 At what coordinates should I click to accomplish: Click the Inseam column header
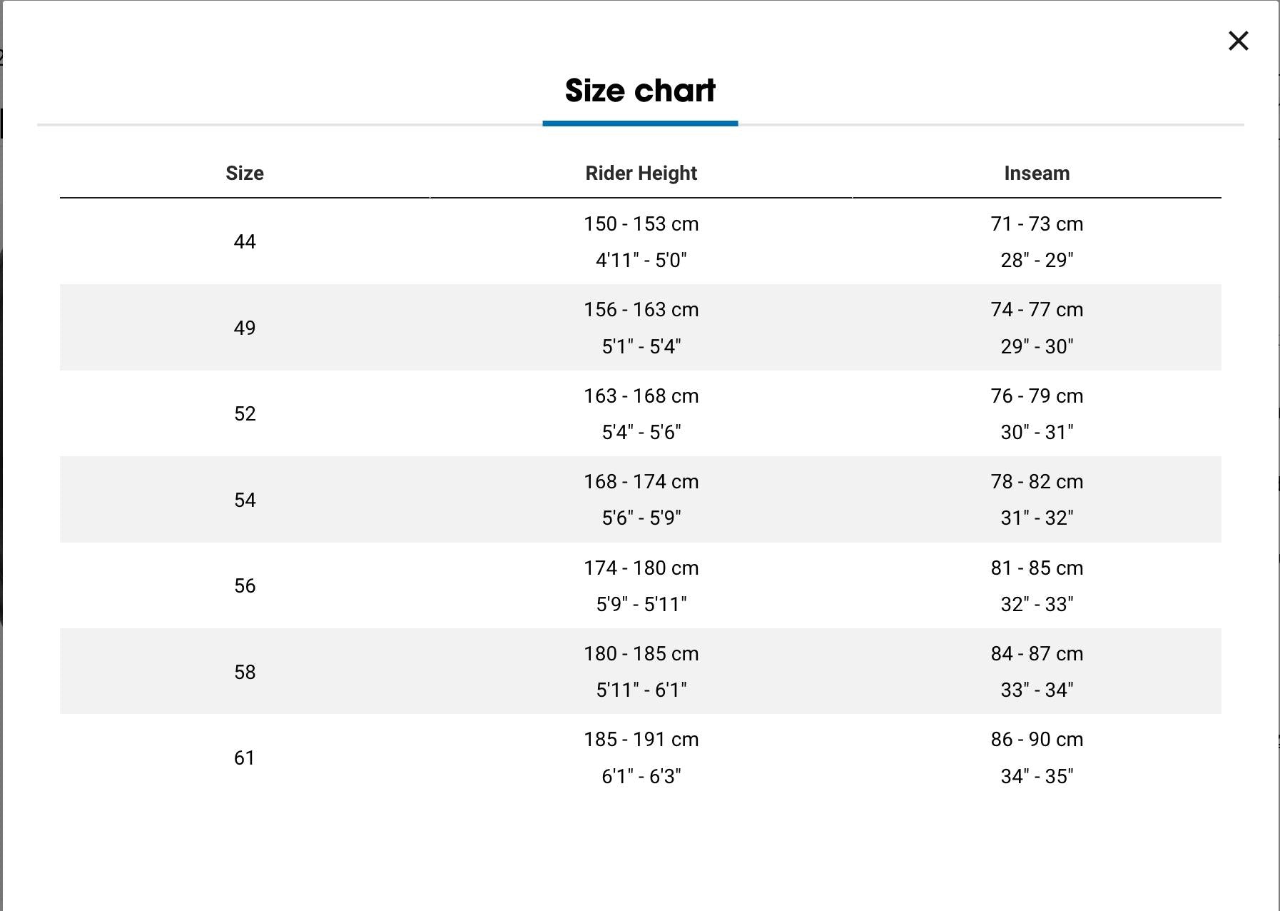click(x=1037, y=173)
